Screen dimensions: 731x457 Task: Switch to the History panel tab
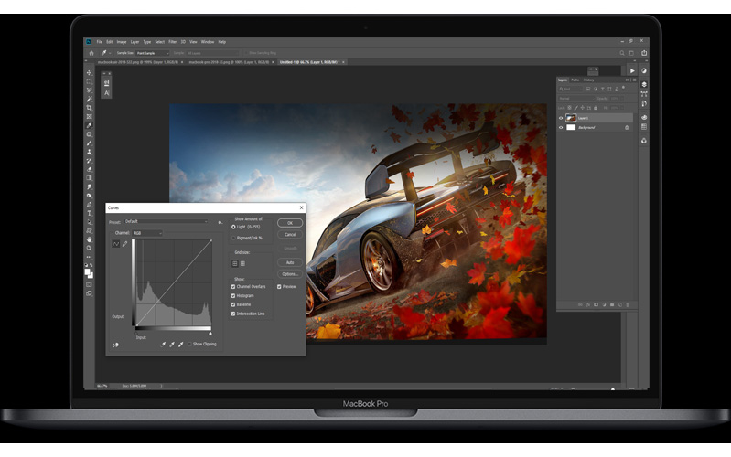click(x=589, y=80)
